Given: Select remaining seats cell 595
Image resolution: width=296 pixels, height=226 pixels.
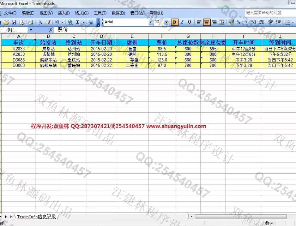Looking at the screenshot, I should click(x=213, y=49).
